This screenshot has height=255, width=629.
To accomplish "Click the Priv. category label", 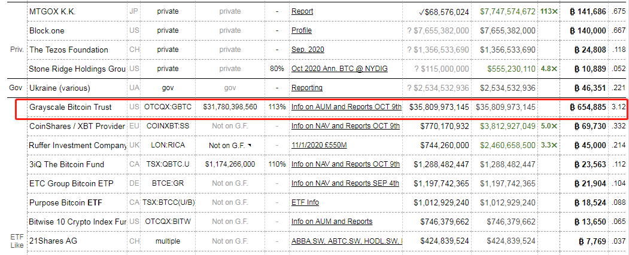I will tap(17, 50).
